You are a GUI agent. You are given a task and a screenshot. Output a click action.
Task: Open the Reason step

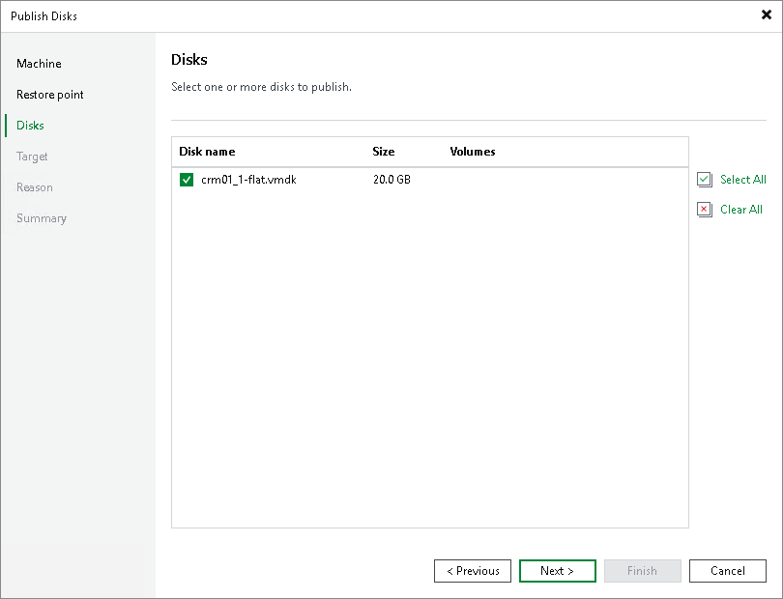34,187
